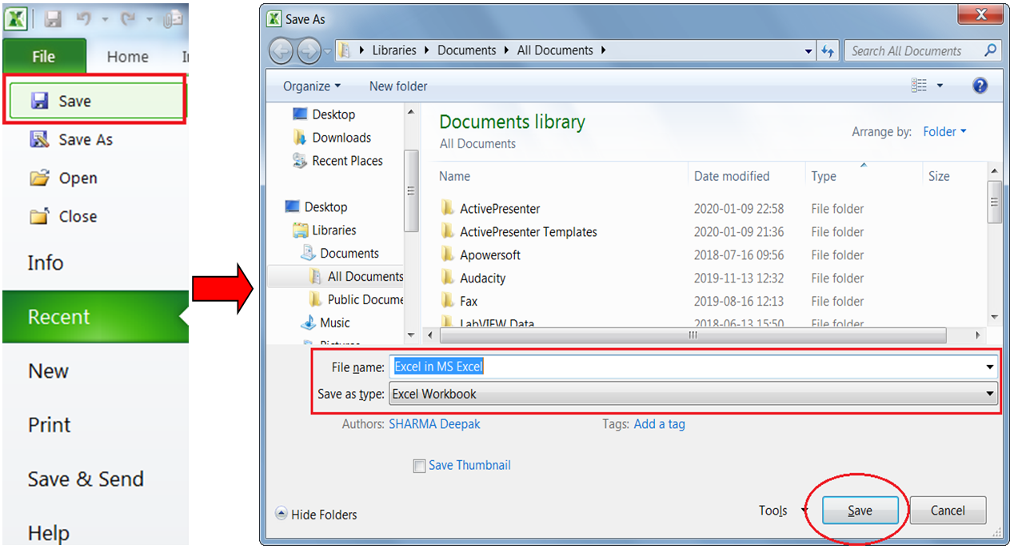Screen dimensions: 1014x549
Task: Click the Back navigation arrow in Save As dialog
Action: (281, 50)
